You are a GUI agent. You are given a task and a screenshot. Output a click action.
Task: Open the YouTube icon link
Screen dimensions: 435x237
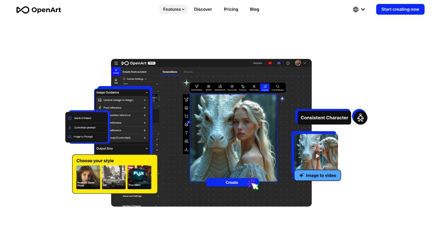coord(270,63)
